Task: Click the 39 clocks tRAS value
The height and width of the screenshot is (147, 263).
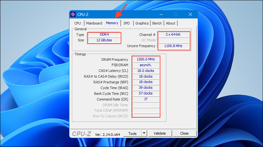Action: point(146,87)
